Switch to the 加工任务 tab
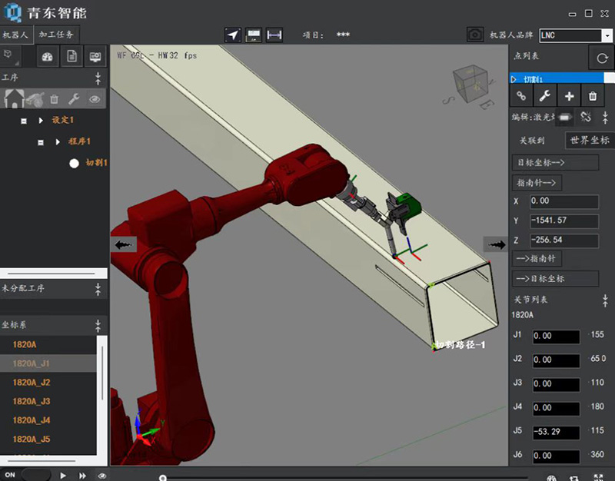Screen dimensions: 615x481 (58, 35)
